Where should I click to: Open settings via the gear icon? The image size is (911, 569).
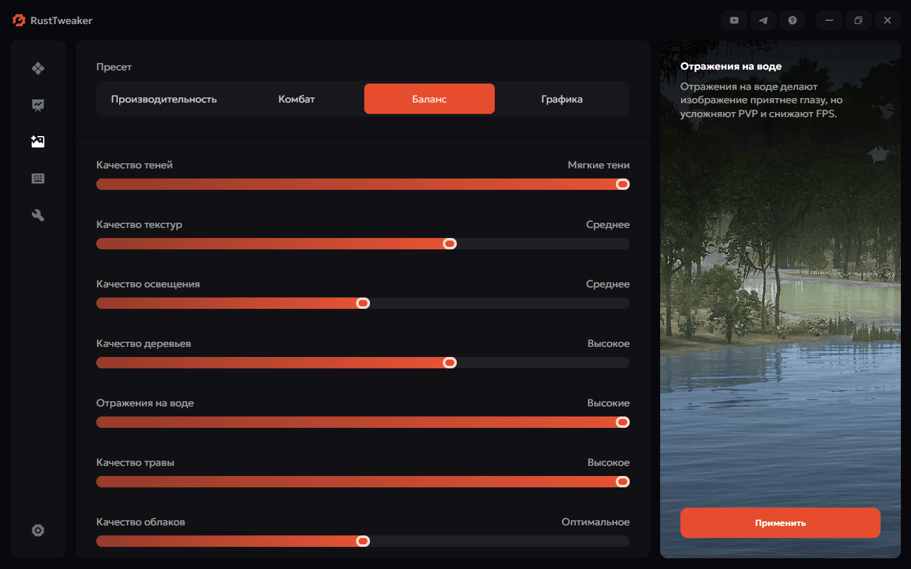38,530
